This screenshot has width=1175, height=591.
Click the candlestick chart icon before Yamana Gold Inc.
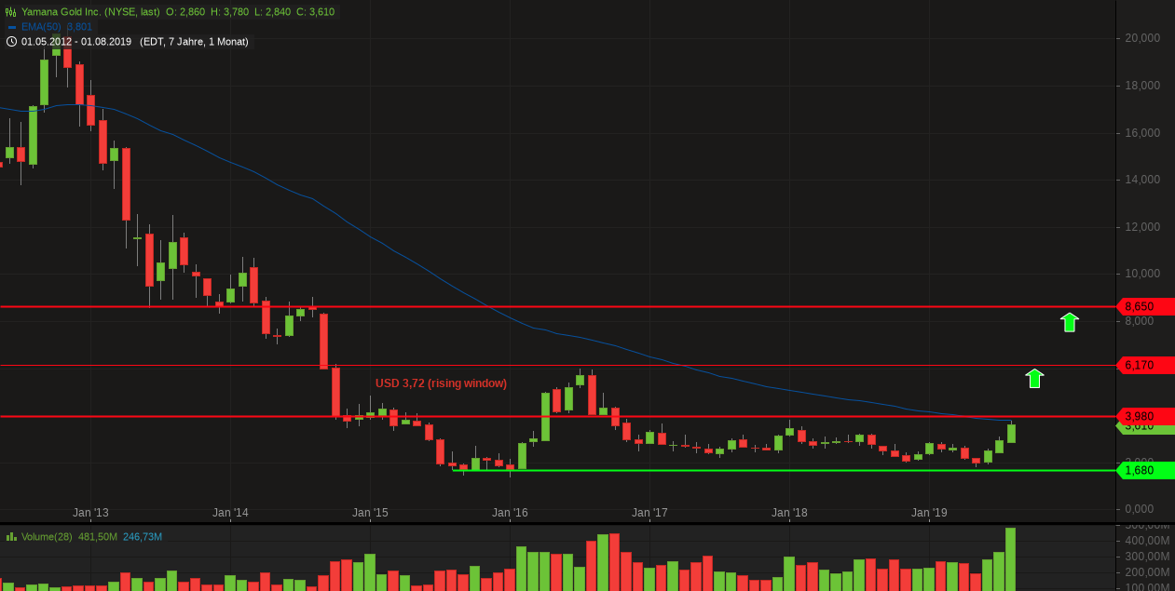coord(8,11)
